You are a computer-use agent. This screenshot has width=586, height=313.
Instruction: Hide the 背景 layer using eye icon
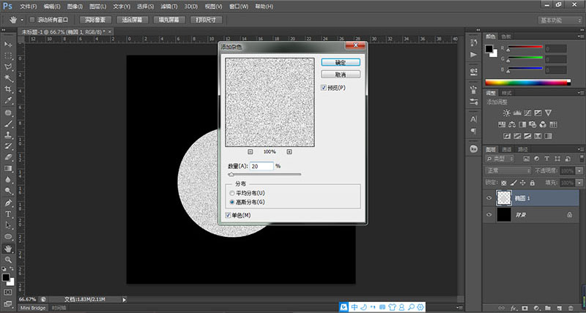point(489,214)
